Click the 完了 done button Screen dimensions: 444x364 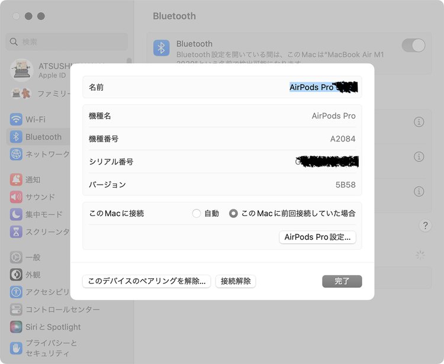(342, 281)
